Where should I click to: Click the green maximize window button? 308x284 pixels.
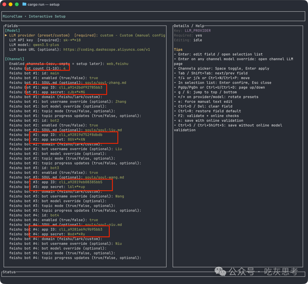coord(17,4)
